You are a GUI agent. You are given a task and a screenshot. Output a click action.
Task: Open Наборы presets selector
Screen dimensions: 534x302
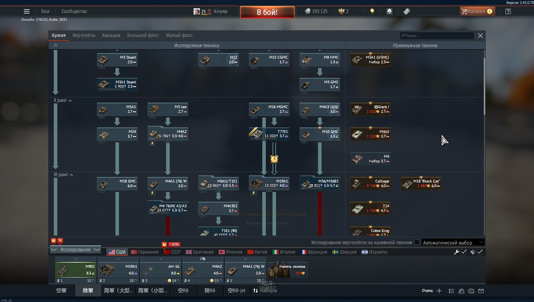pos(265,291)
